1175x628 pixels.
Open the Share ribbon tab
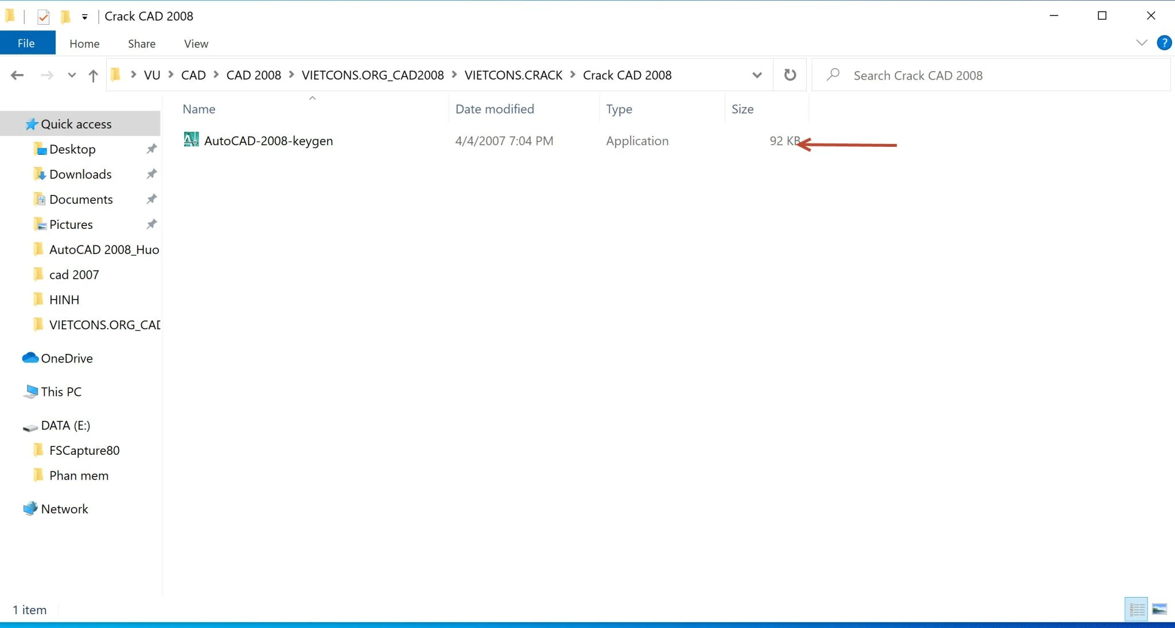pyautogui.click(x=142, y=44)
